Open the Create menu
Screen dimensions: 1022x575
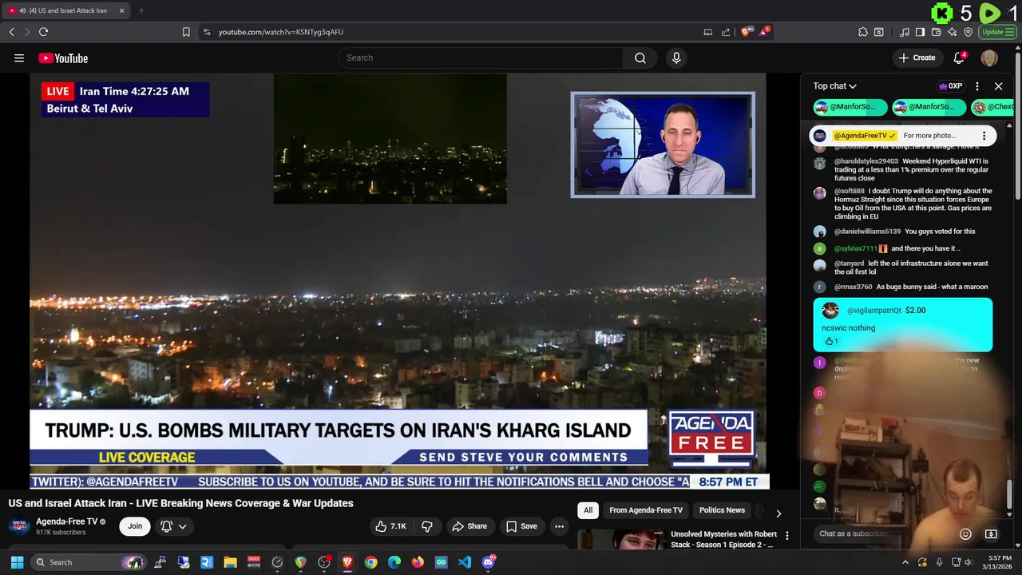pos(917,57)
